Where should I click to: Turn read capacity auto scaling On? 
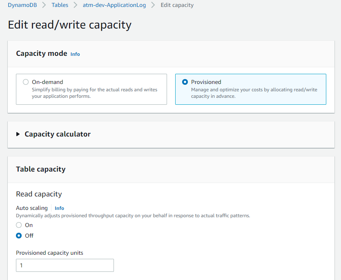(19, 225)
